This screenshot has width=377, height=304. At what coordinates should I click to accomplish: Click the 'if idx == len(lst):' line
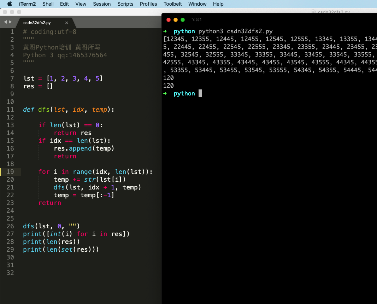point(74,140)
